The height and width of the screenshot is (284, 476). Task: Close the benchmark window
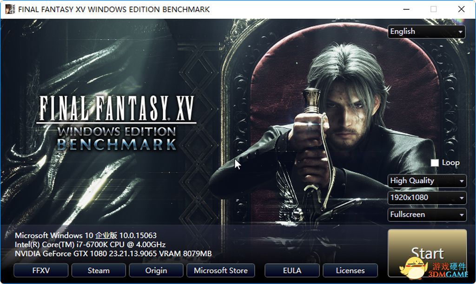(x=461, y=9)
